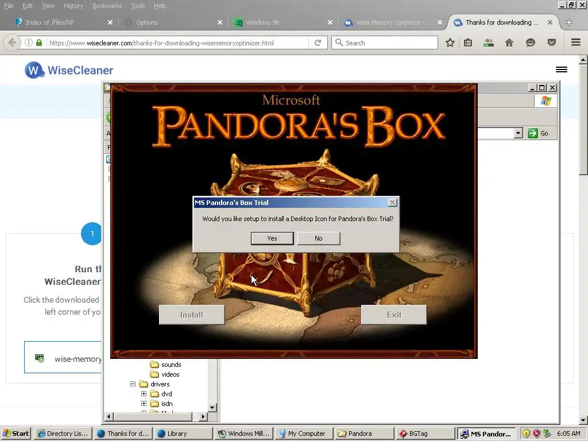Viewport: 588px width, 441px height.
Task: Click the wise-memory download file box
Action: coord(63,357)
